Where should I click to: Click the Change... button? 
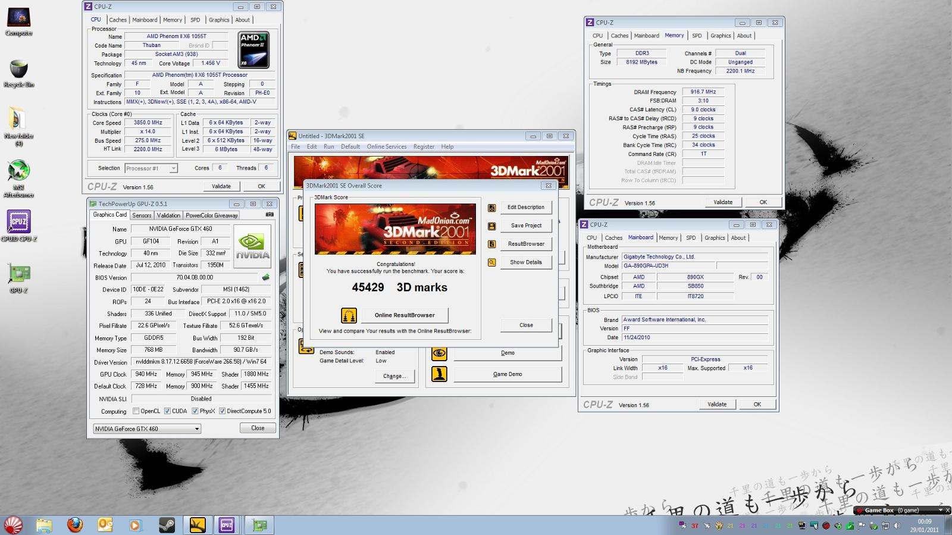394,377
